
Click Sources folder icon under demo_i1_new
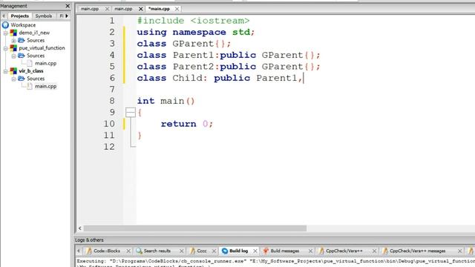tap(22, 40)
